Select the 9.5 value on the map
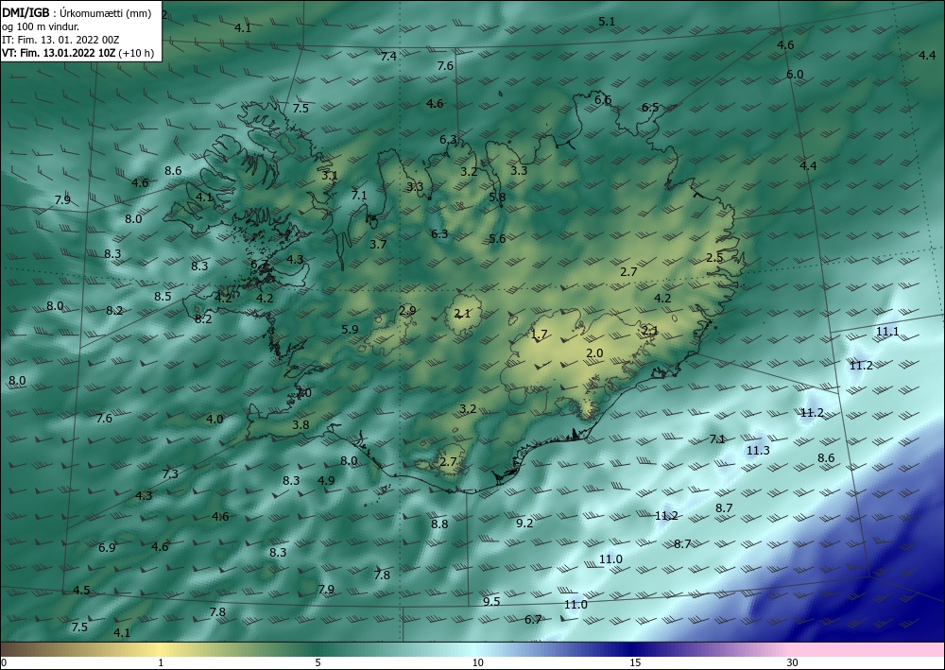Image resolution: width=945 pixels, height=670 pixels. [491, 601]
